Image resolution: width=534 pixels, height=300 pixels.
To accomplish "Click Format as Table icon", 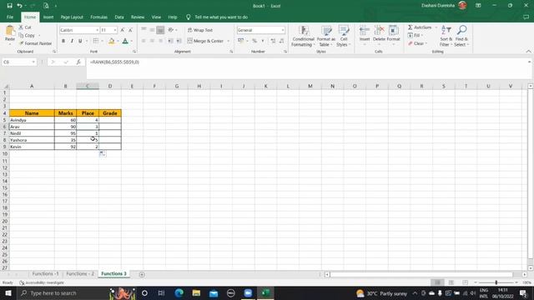I will click(326, 36).
